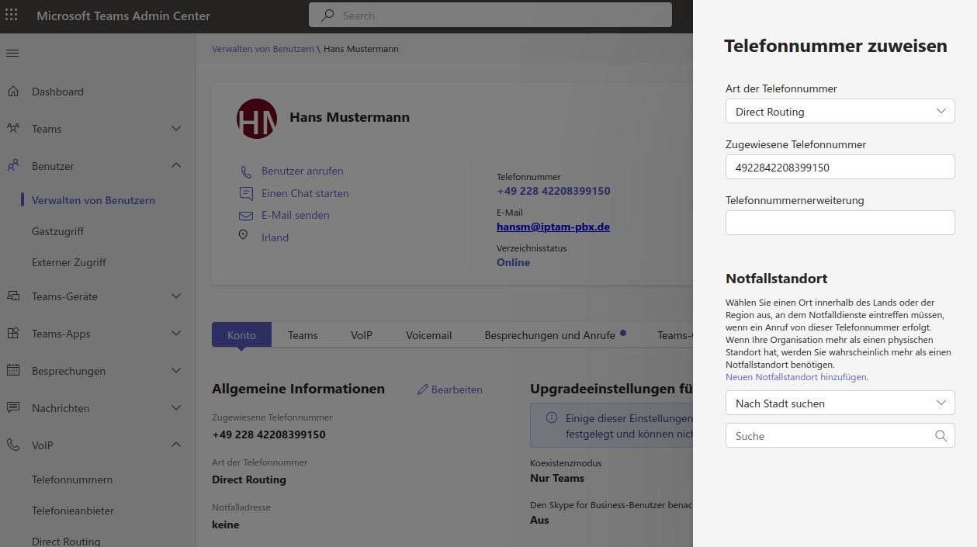The image size is (977, 547).
Task: Click the Dashboard home icon
Action: click(x=13, y=92)
